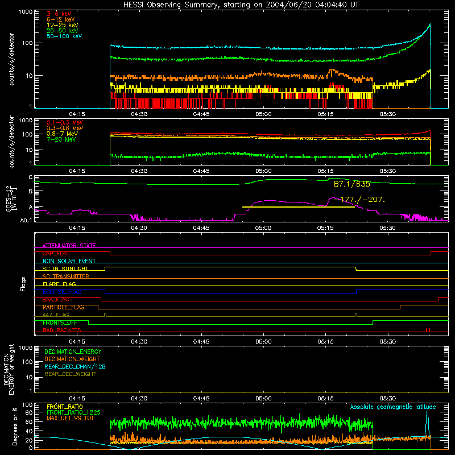Select the A0.1 label on the GOES axis
This screenshot has height=455, width=455.
tap(26, 221)
